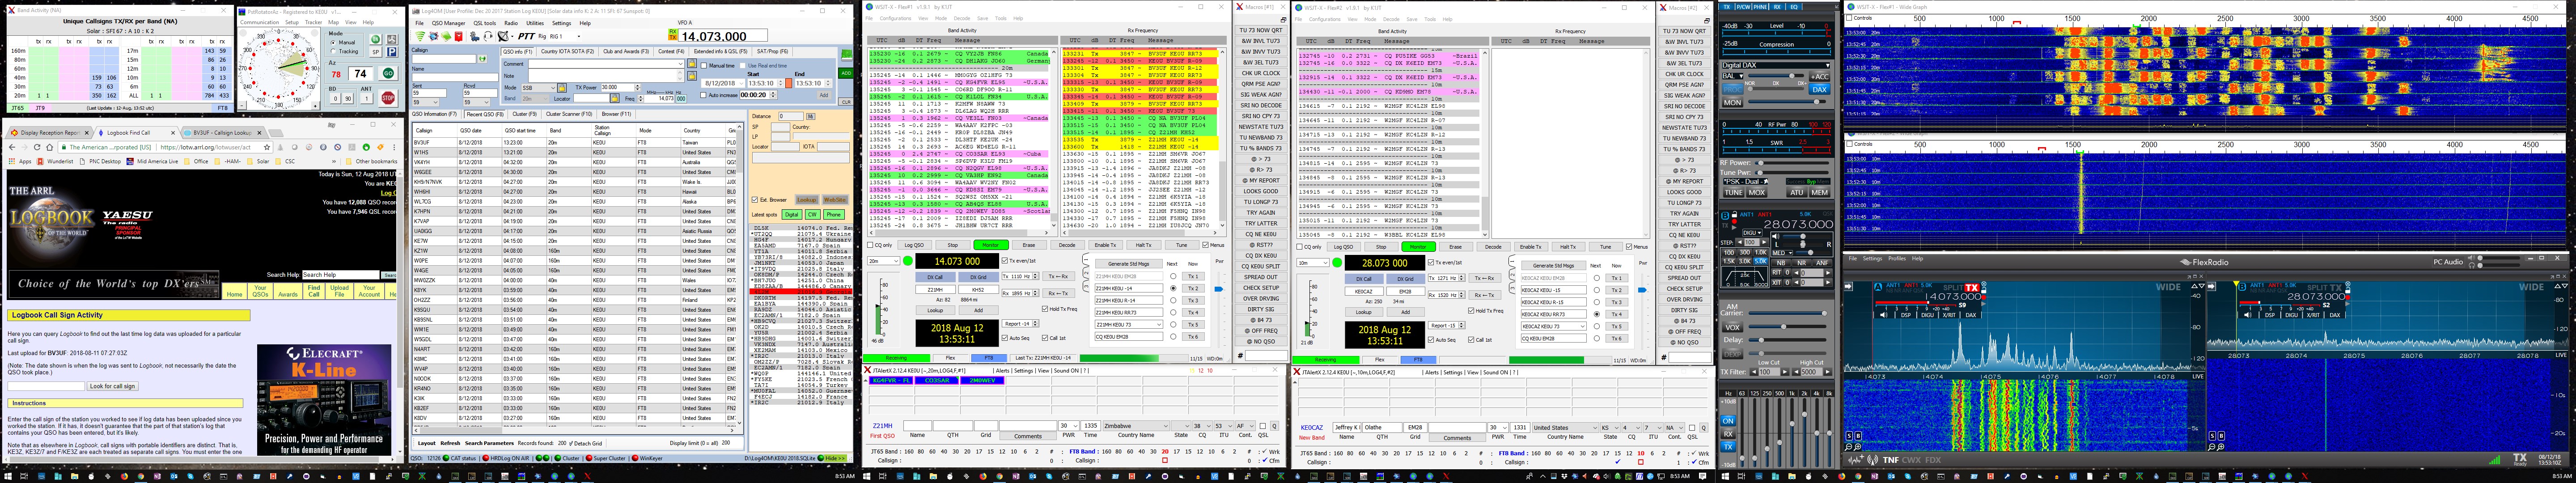This screenshot has width=2576, height=483.
Task: Switch to the Cluster (F9) tab
Action: 525,114
